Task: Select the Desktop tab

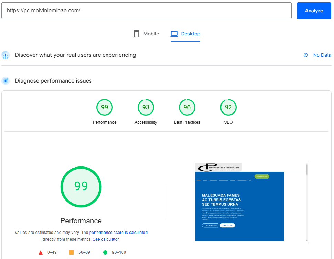Action: [185, 34]
